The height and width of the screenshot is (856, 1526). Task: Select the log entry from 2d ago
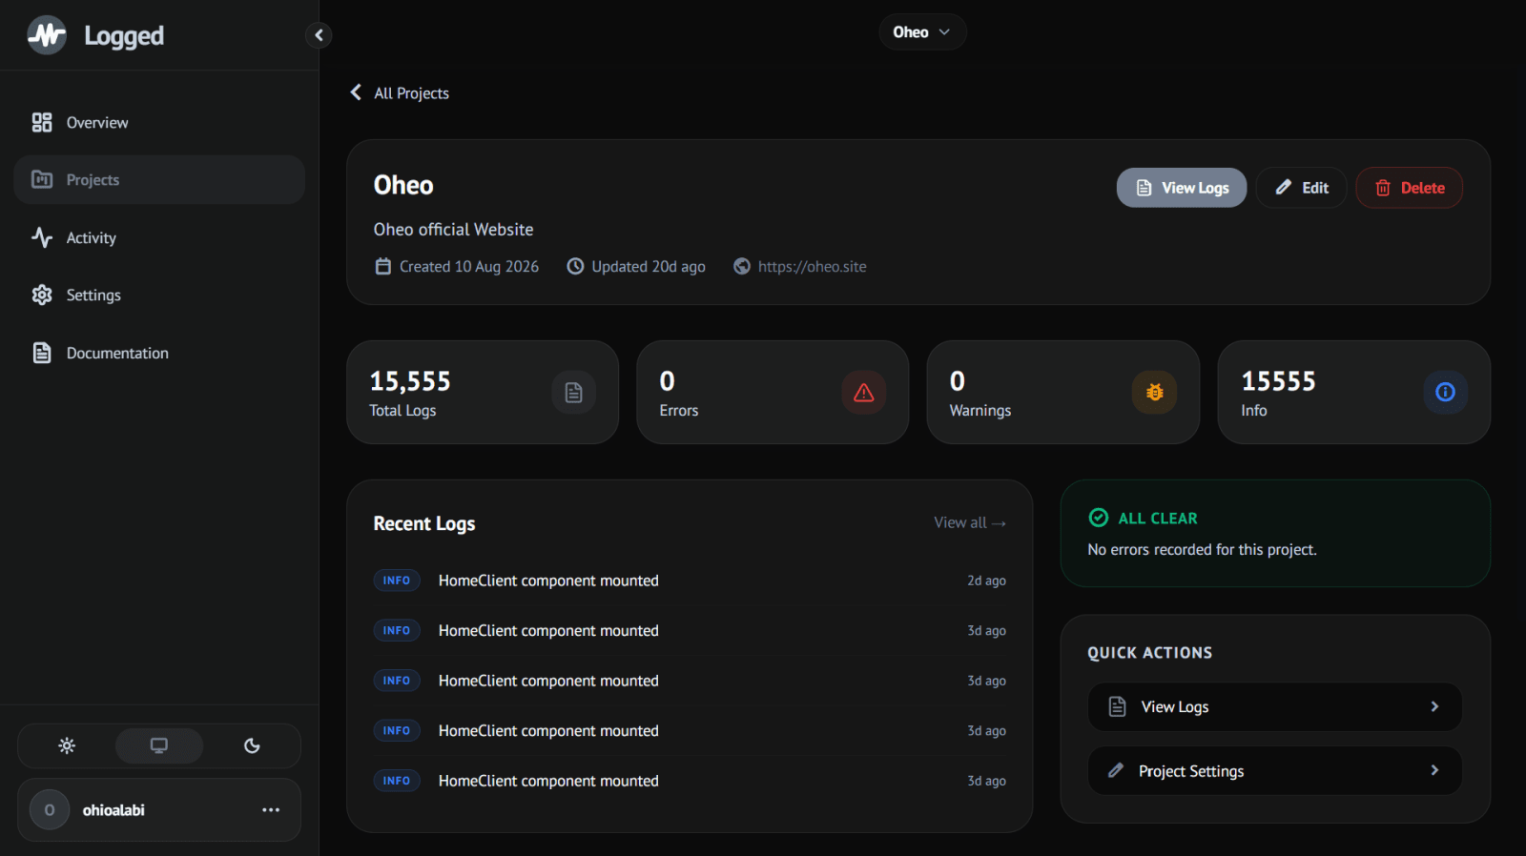(x=690, y=581)
